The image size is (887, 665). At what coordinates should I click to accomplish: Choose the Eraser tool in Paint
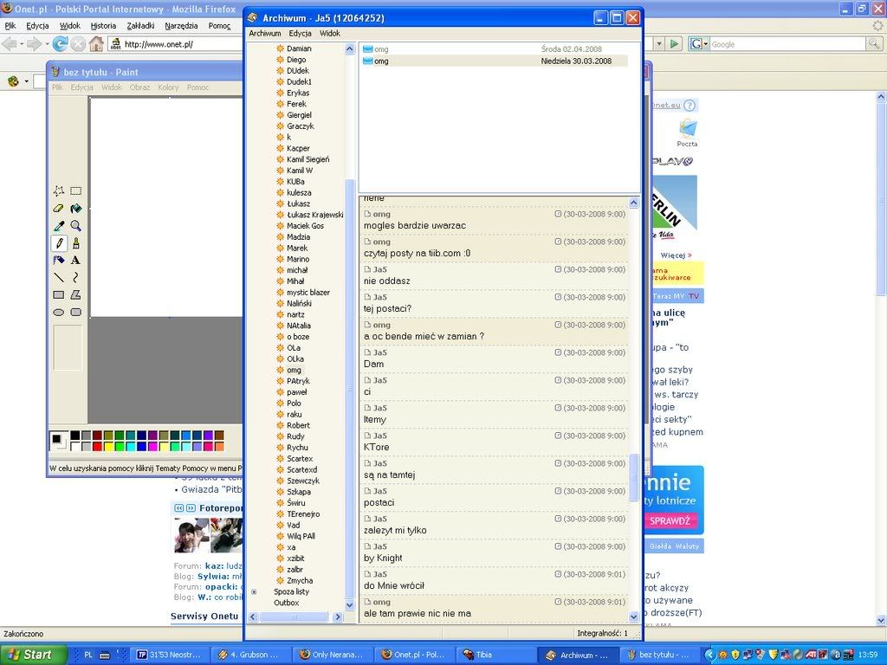(59, 209)
